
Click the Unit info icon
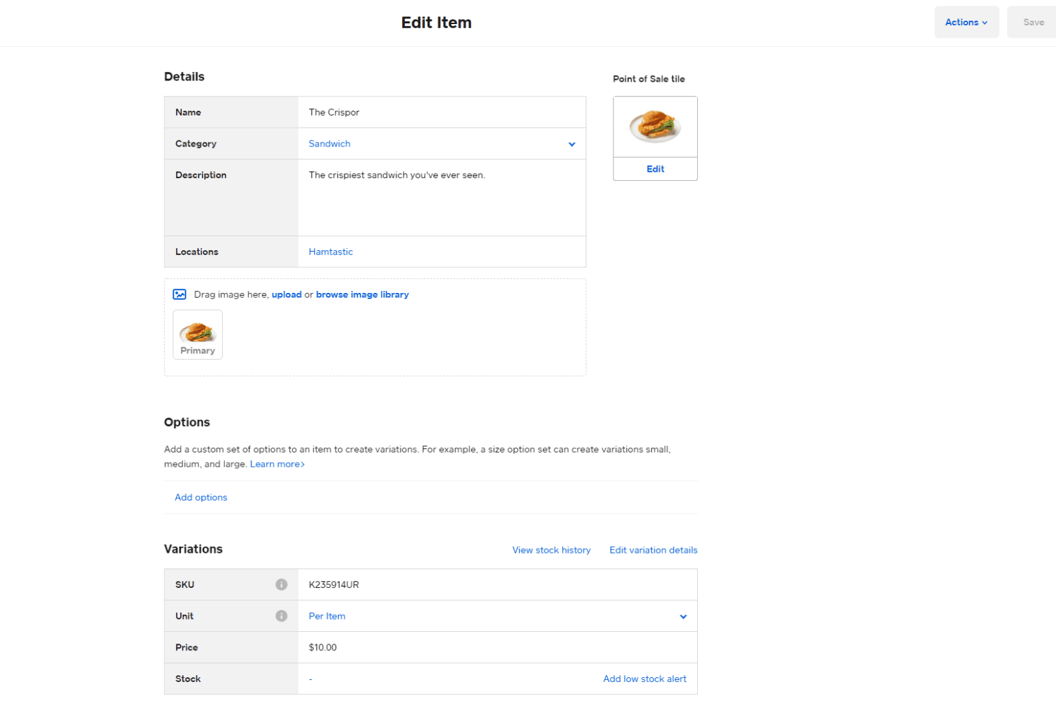coord(281,616)
